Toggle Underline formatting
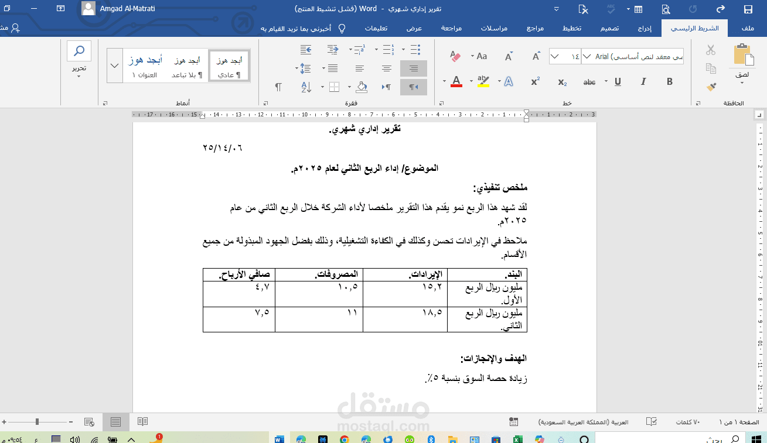The width and height of the screenshot is (767, 443). 618,82
